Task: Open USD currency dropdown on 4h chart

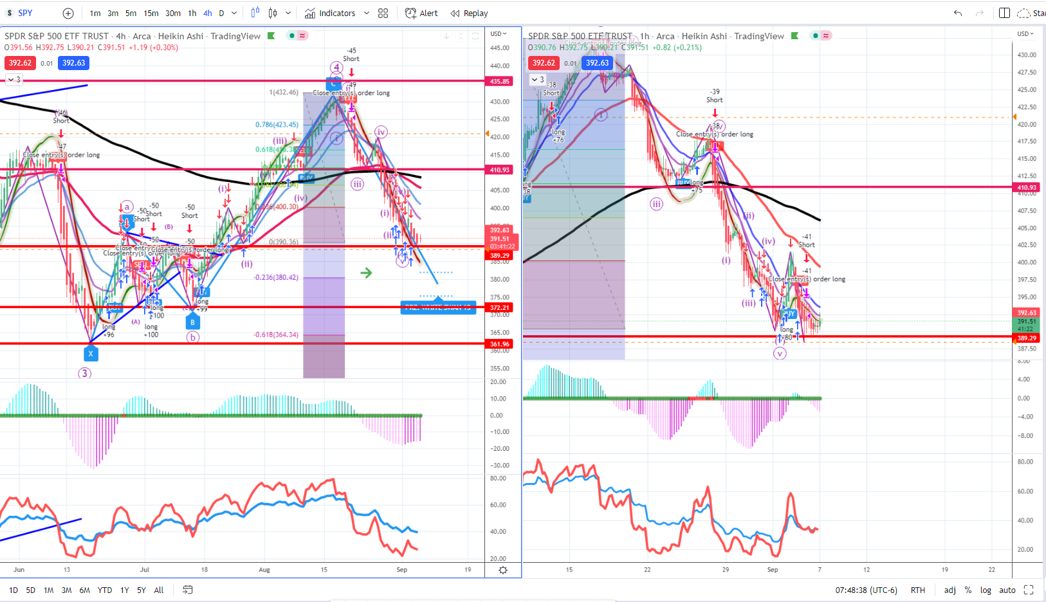Action: (499, 33)
